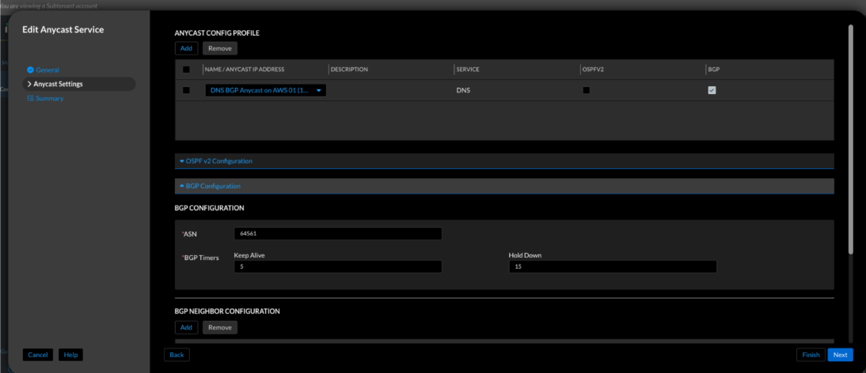Select the DNS BGP Anycast row checkbox
The height and width of the screenshot is (373, 866).
186,90
